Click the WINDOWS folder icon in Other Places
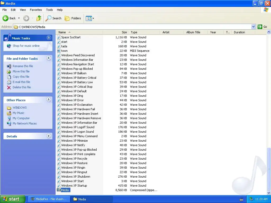 coord(9,108)
